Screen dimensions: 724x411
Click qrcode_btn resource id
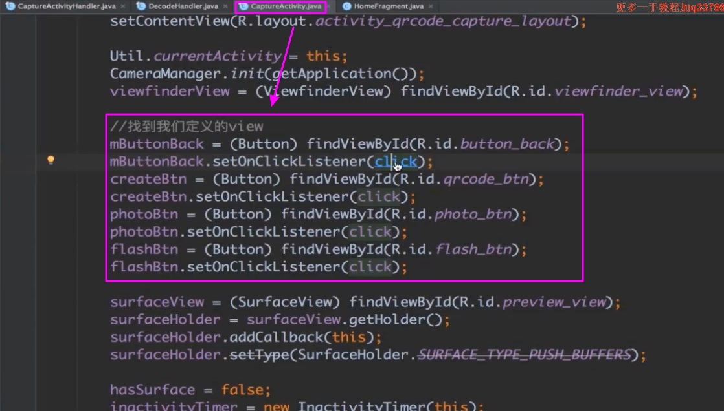[x=486, y=179]
